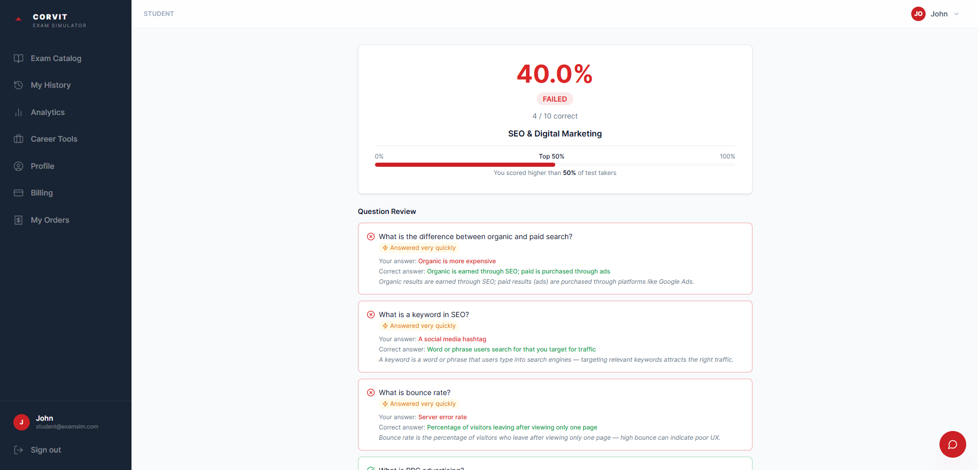Click the Corvit logo triangle icon

[18, 19]
